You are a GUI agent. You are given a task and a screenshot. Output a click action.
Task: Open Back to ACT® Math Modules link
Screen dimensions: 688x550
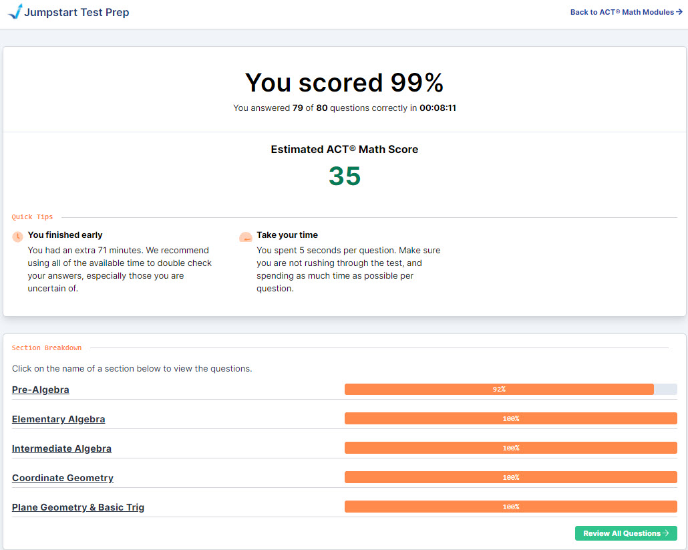[621, 12]
